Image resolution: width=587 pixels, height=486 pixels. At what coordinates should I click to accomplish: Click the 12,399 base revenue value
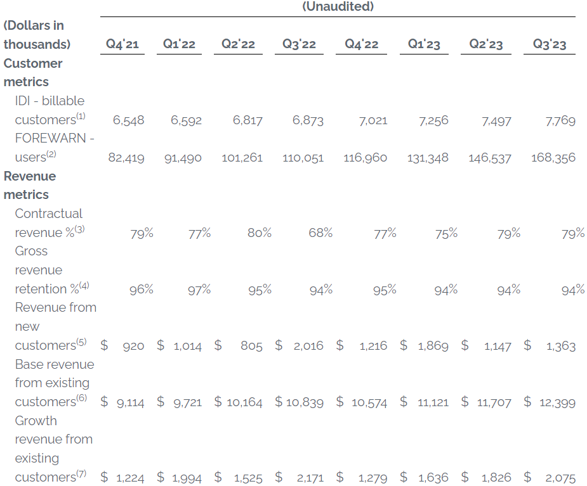[557, 402]
